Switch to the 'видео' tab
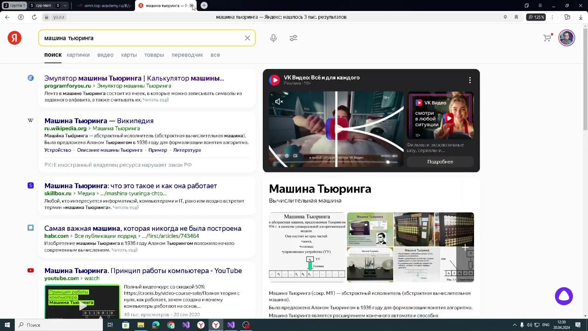The width and height of the screenshot is (588, 331). pyautogui.click(x=105, y=55)
